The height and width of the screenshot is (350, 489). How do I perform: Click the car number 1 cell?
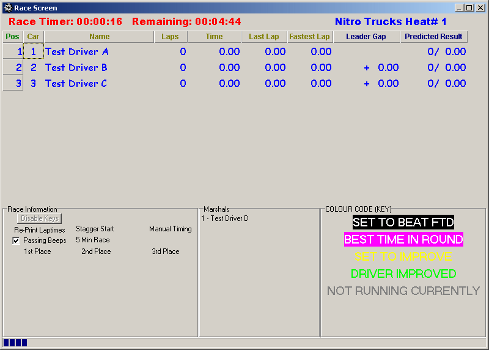click(34, 51)
